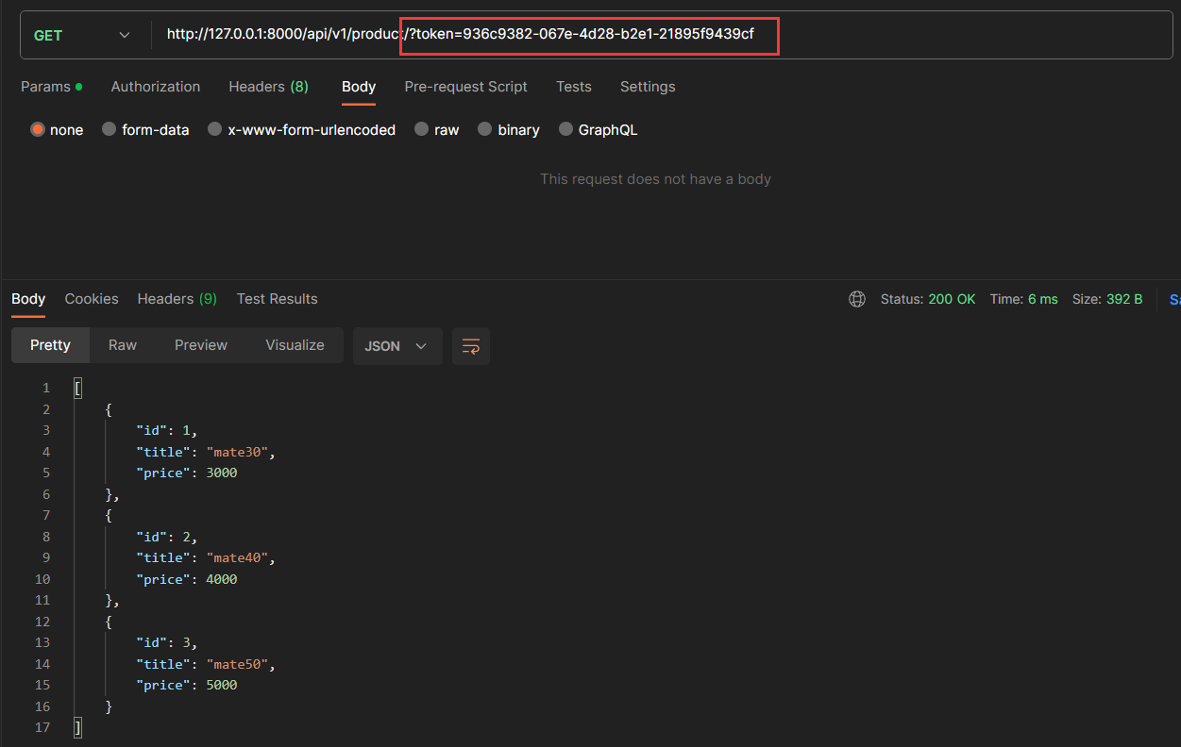Image resolution: width=1181 pixels, height=747 pixels.
Task: Open the Visualize response view
Action: pyautogui.click(x=295, y=345)
